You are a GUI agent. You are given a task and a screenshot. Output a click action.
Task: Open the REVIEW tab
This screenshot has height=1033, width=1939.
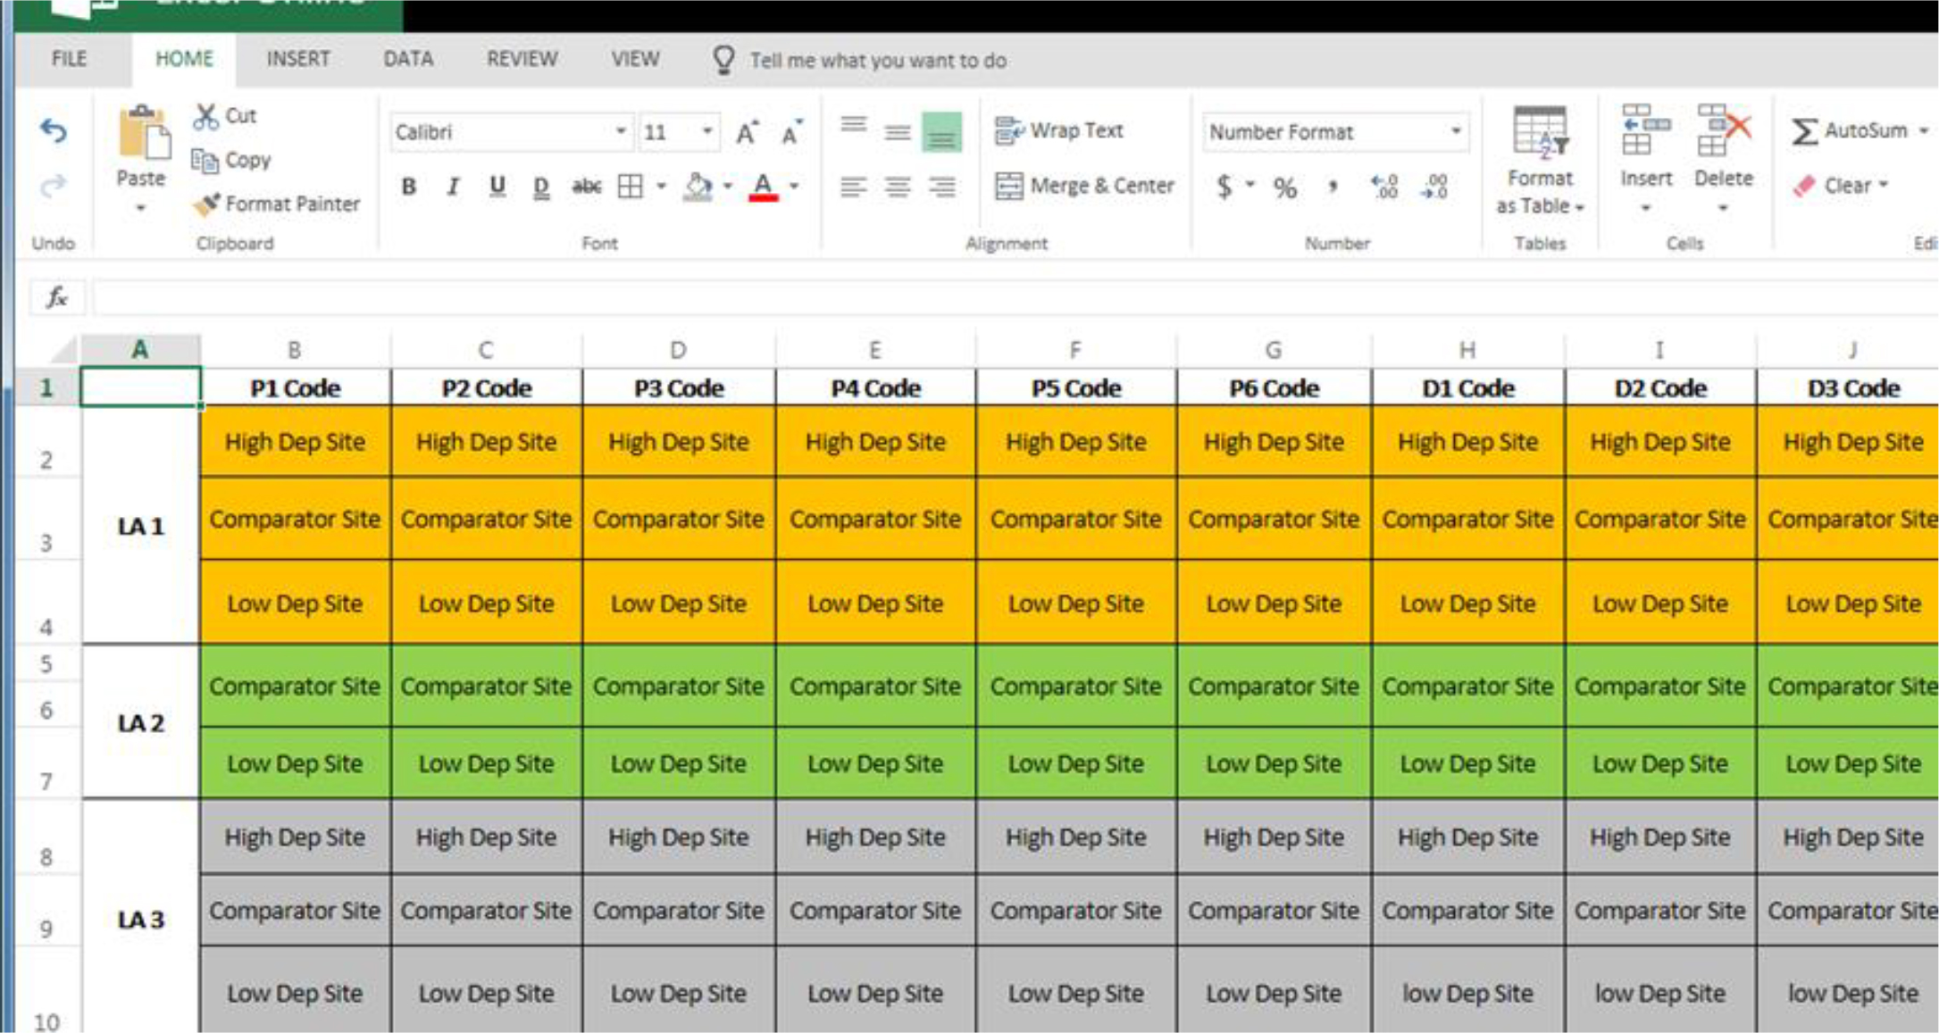[522, 60]
